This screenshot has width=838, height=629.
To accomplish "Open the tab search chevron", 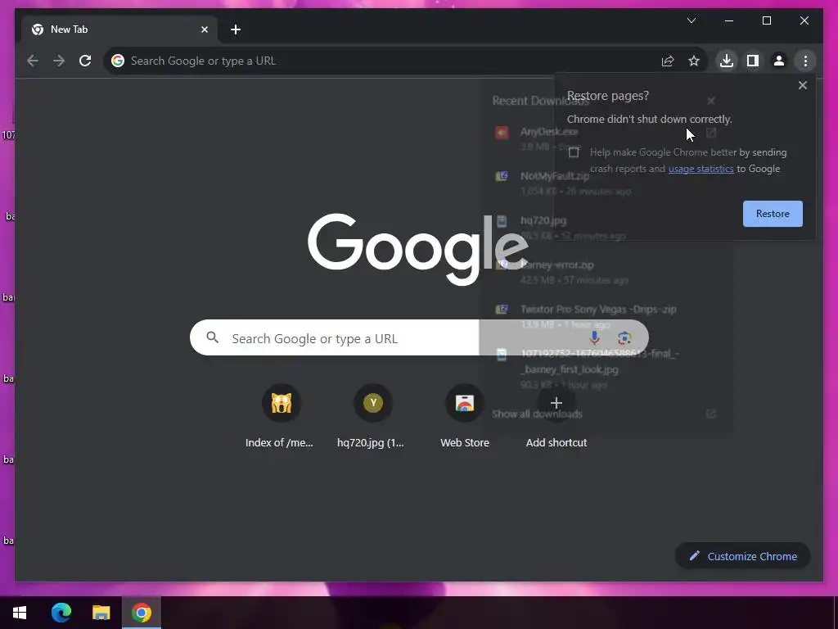I will point(691,20).
